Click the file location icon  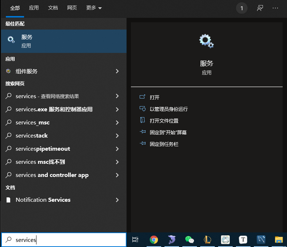142,120
